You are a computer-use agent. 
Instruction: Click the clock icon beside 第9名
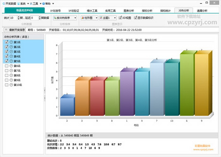click(x=11, y=80)
